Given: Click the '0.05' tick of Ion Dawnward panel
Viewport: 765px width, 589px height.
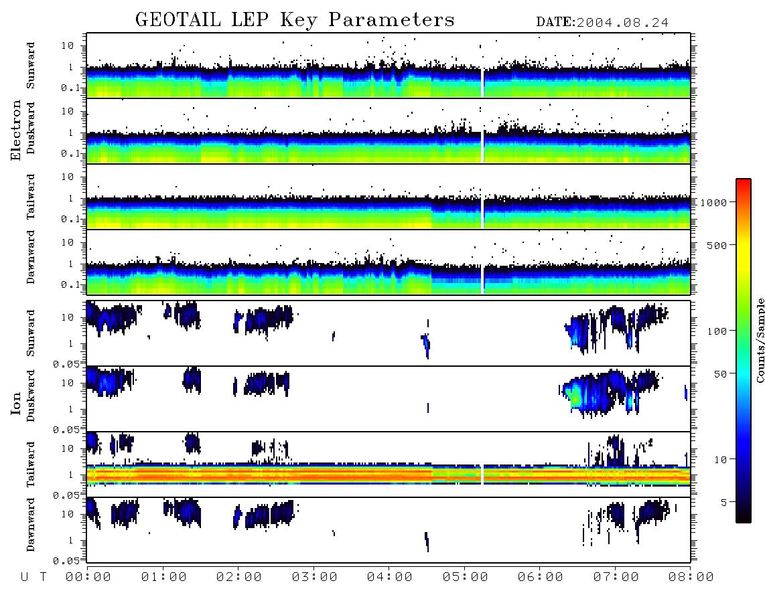Looking at the screenshot, I should point(66,561).
